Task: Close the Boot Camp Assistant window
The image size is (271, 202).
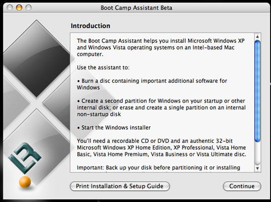Action: pos(10,7)
